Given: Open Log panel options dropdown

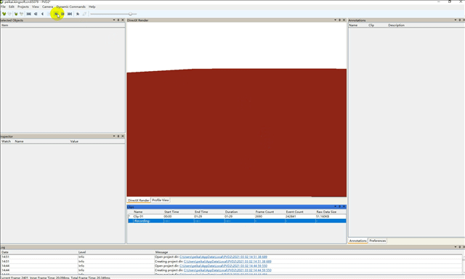Looking at the screenshot, I should coord(456,246).
